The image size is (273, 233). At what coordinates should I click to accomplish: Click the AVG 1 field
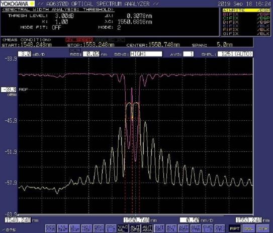pos(188,54)
